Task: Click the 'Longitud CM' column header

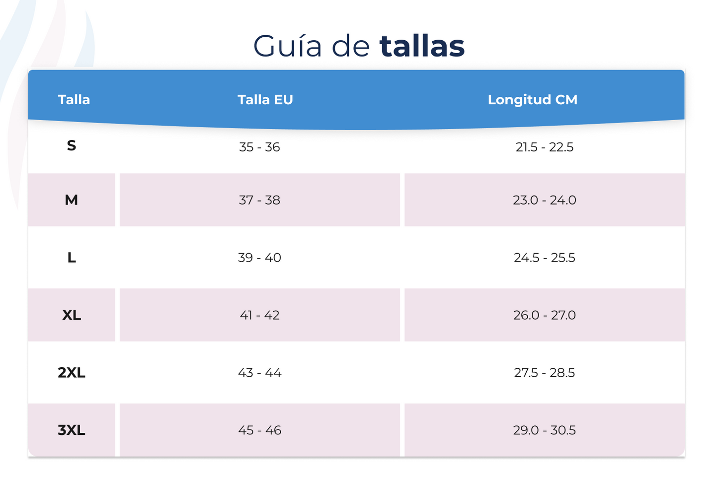Action: click(532, 100)
